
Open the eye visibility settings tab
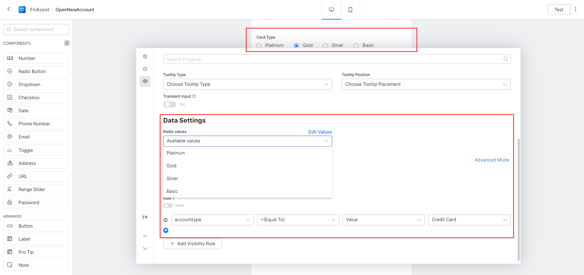(145, 81)
